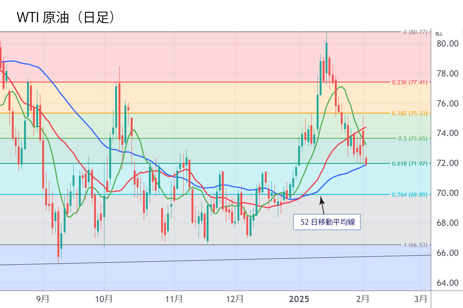The height and width of the screenshot is (308, 463).
Task: Click the 11月 label on time axis
Action: (174, 298)
